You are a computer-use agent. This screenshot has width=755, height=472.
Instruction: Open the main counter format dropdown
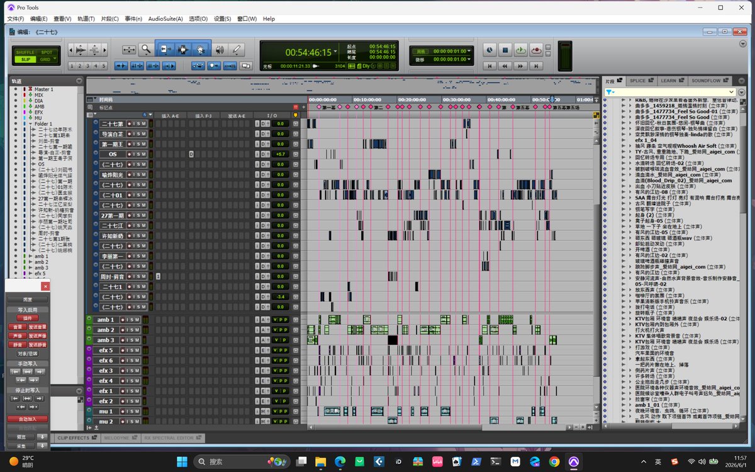coord(336,52)
